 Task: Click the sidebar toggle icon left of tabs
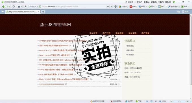click(3, 12)
